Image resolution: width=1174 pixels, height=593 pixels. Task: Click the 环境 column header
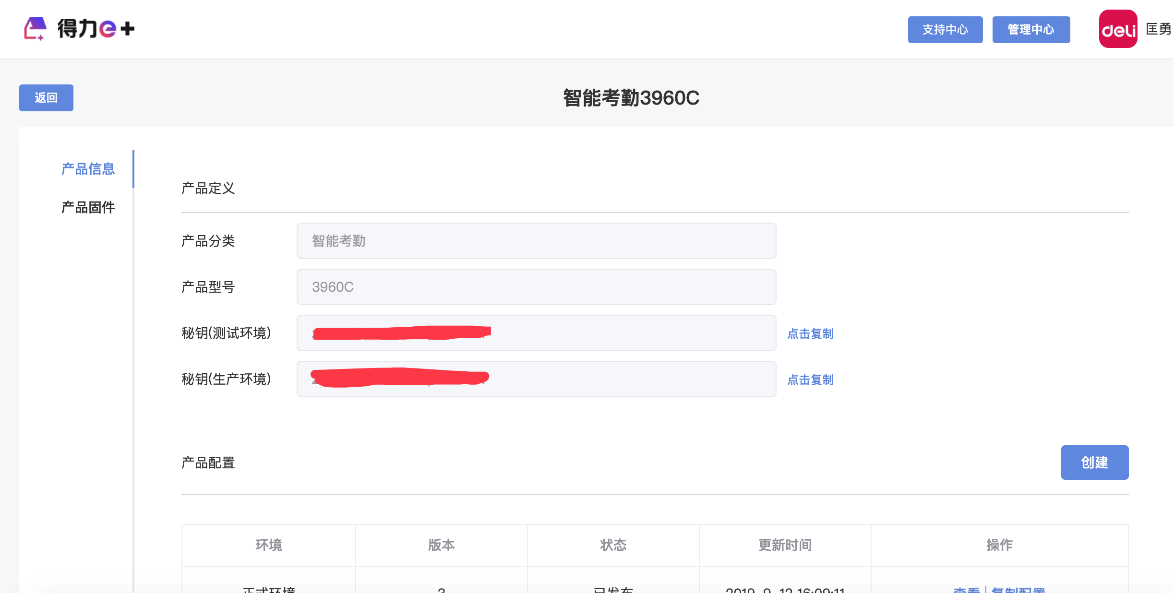(269, 545)
